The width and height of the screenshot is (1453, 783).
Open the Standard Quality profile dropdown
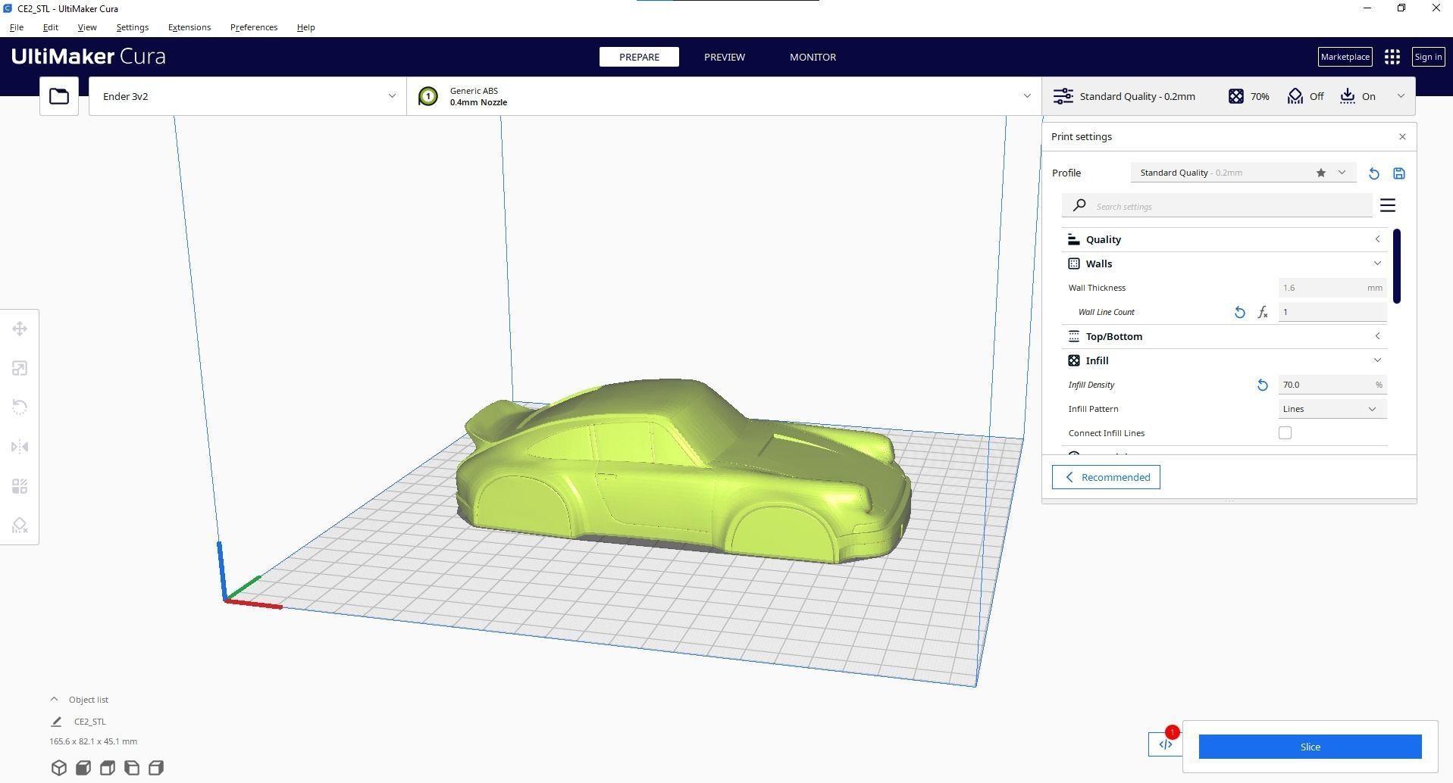1244,173
